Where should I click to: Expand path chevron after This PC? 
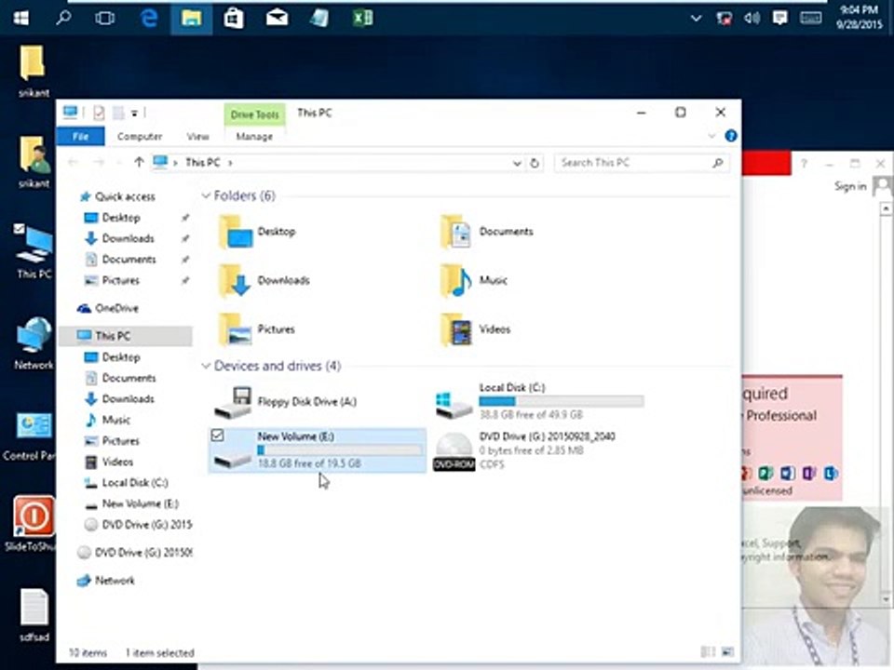(x=230, y=163)
